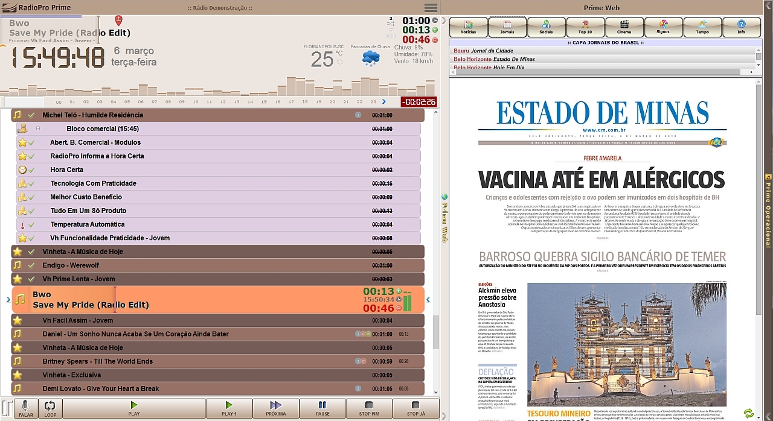Toggle checkmark on Vinheta - A Música de Hoje

pyautogui.click(x=31, y=252)
